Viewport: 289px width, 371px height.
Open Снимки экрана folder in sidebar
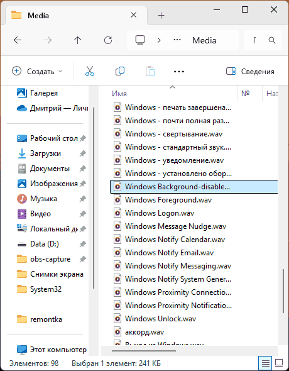[50, 274]
